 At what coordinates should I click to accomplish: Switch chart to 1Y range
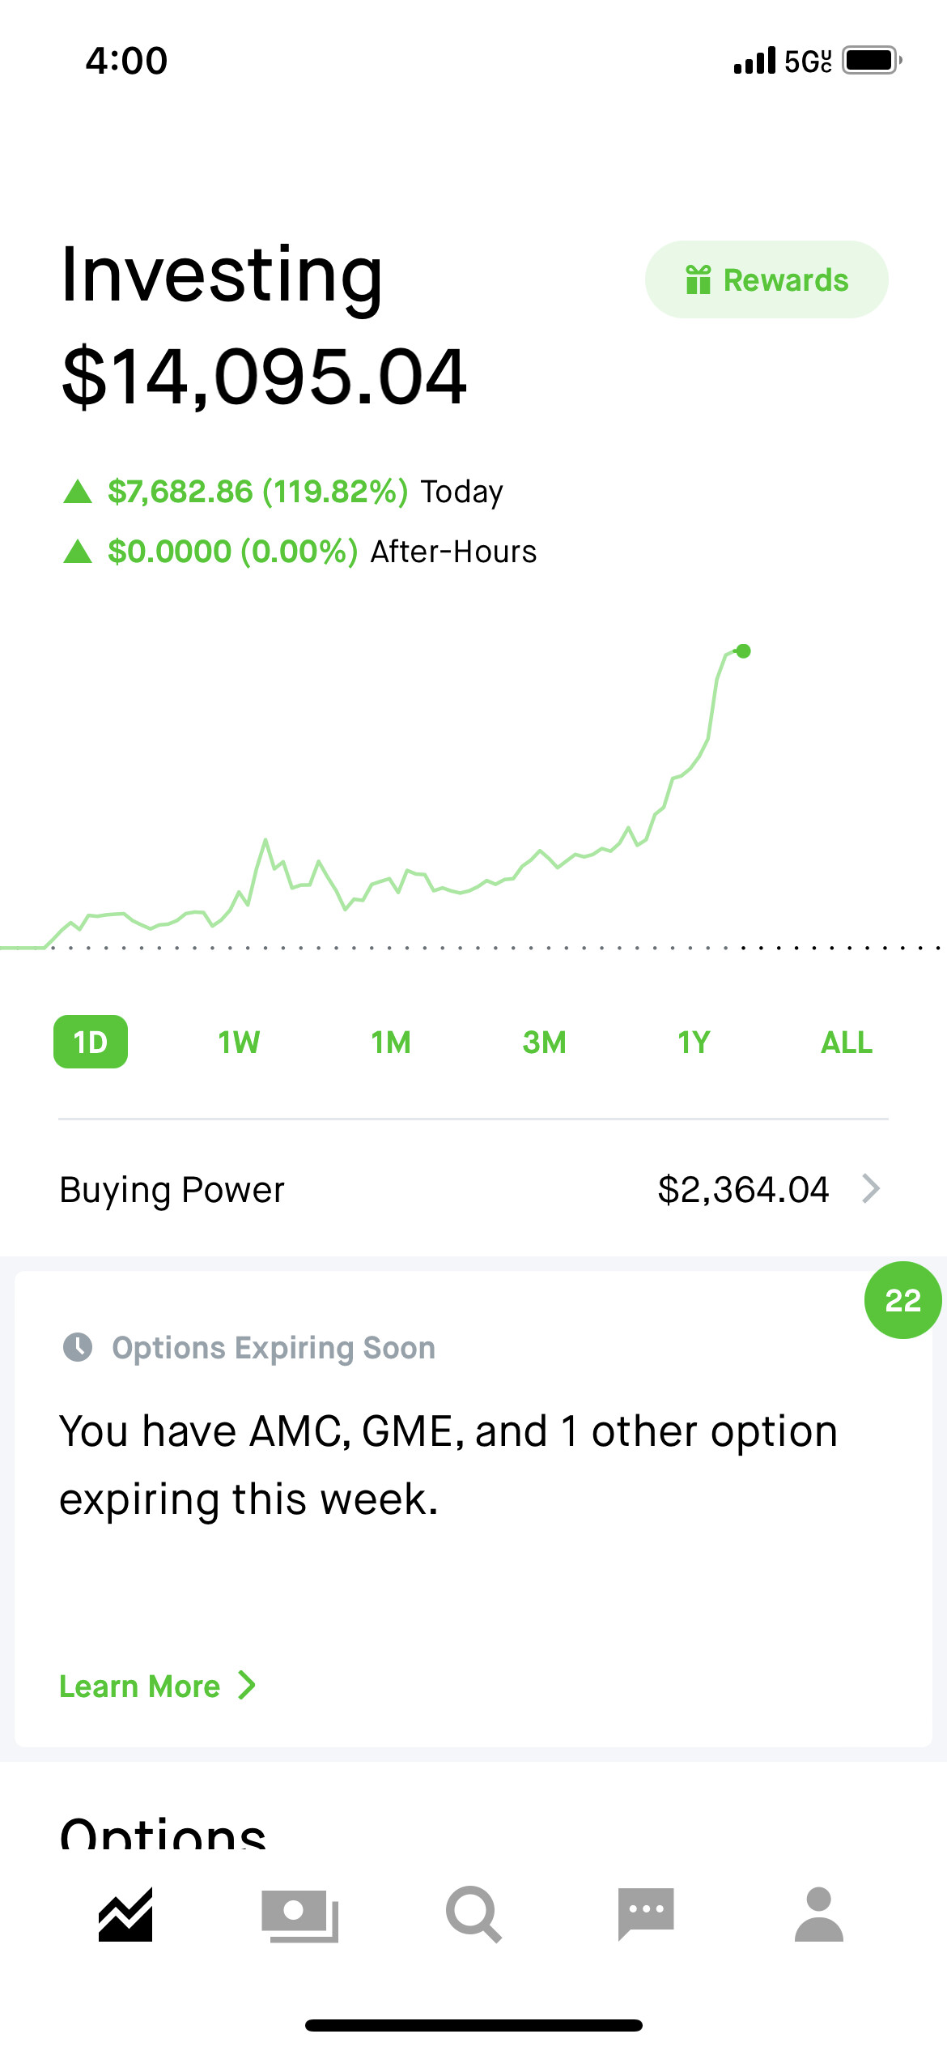click(x=694, y=1043)
